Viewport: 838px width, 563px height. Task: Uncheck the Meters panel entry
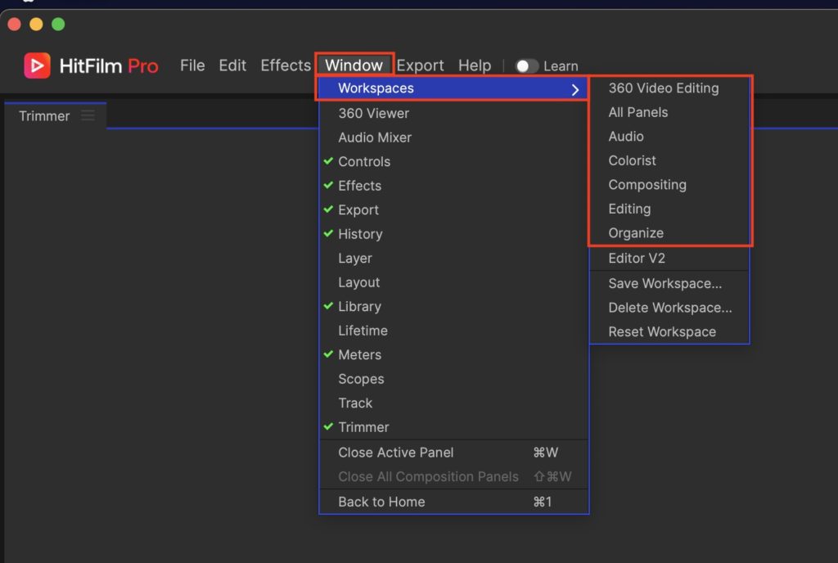point(453,354)
